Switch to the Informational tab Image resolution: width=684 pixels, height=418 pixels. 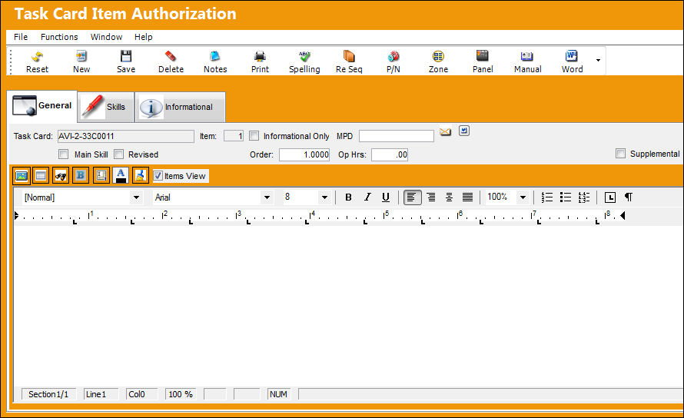click(180, 107)
